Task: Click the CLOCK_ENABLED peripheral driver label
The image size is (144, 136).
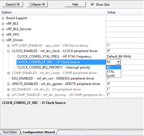Action: 55,51
